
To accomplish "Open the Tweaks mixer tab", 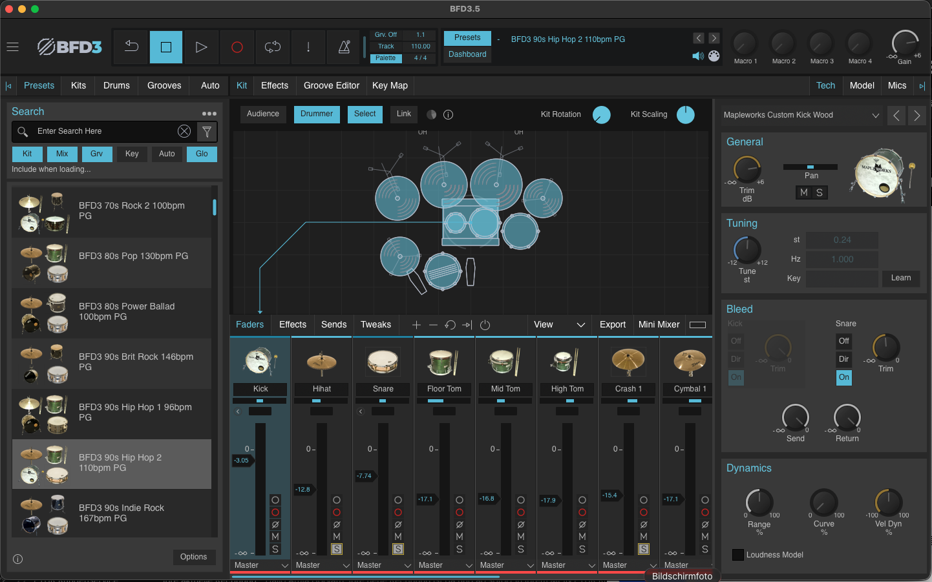I will [376, 325].
